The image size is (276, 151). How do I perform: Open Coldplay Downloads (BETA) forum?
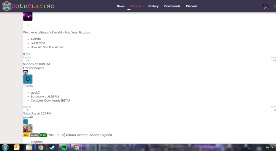[x=50, y=100]
